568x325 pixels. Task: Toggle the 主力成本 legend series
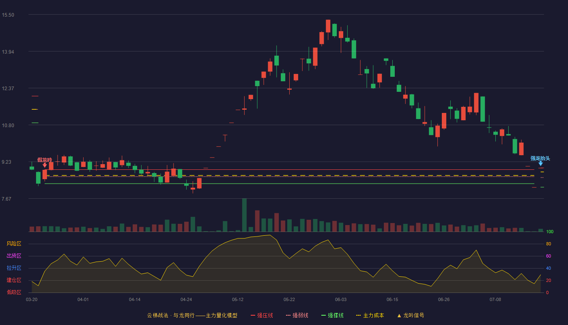coord(370,315)
